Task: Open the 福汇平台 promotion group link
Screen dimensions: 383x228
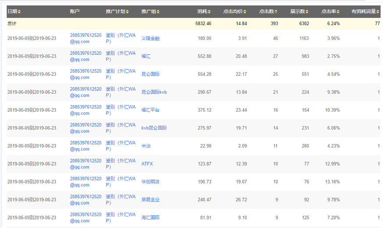Action: tap(150, 110)
